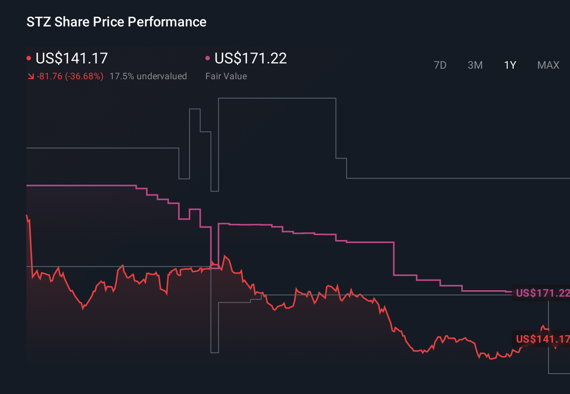The width and height of the screenshot is (570, 394).
Task: Click the Fair Value label
Action: (226, 76)
